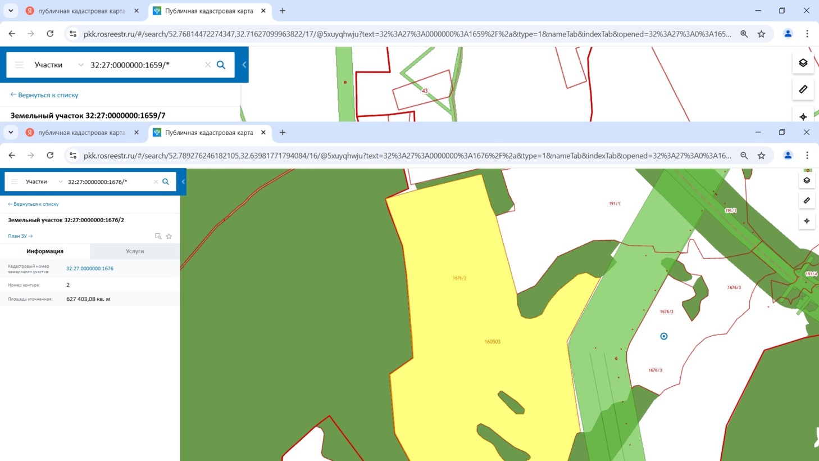This screenshot has height=461, width=819.
Task: Click the search magnifier beside 32:27:0000000:1676/*
Action: tap(166, 182)
